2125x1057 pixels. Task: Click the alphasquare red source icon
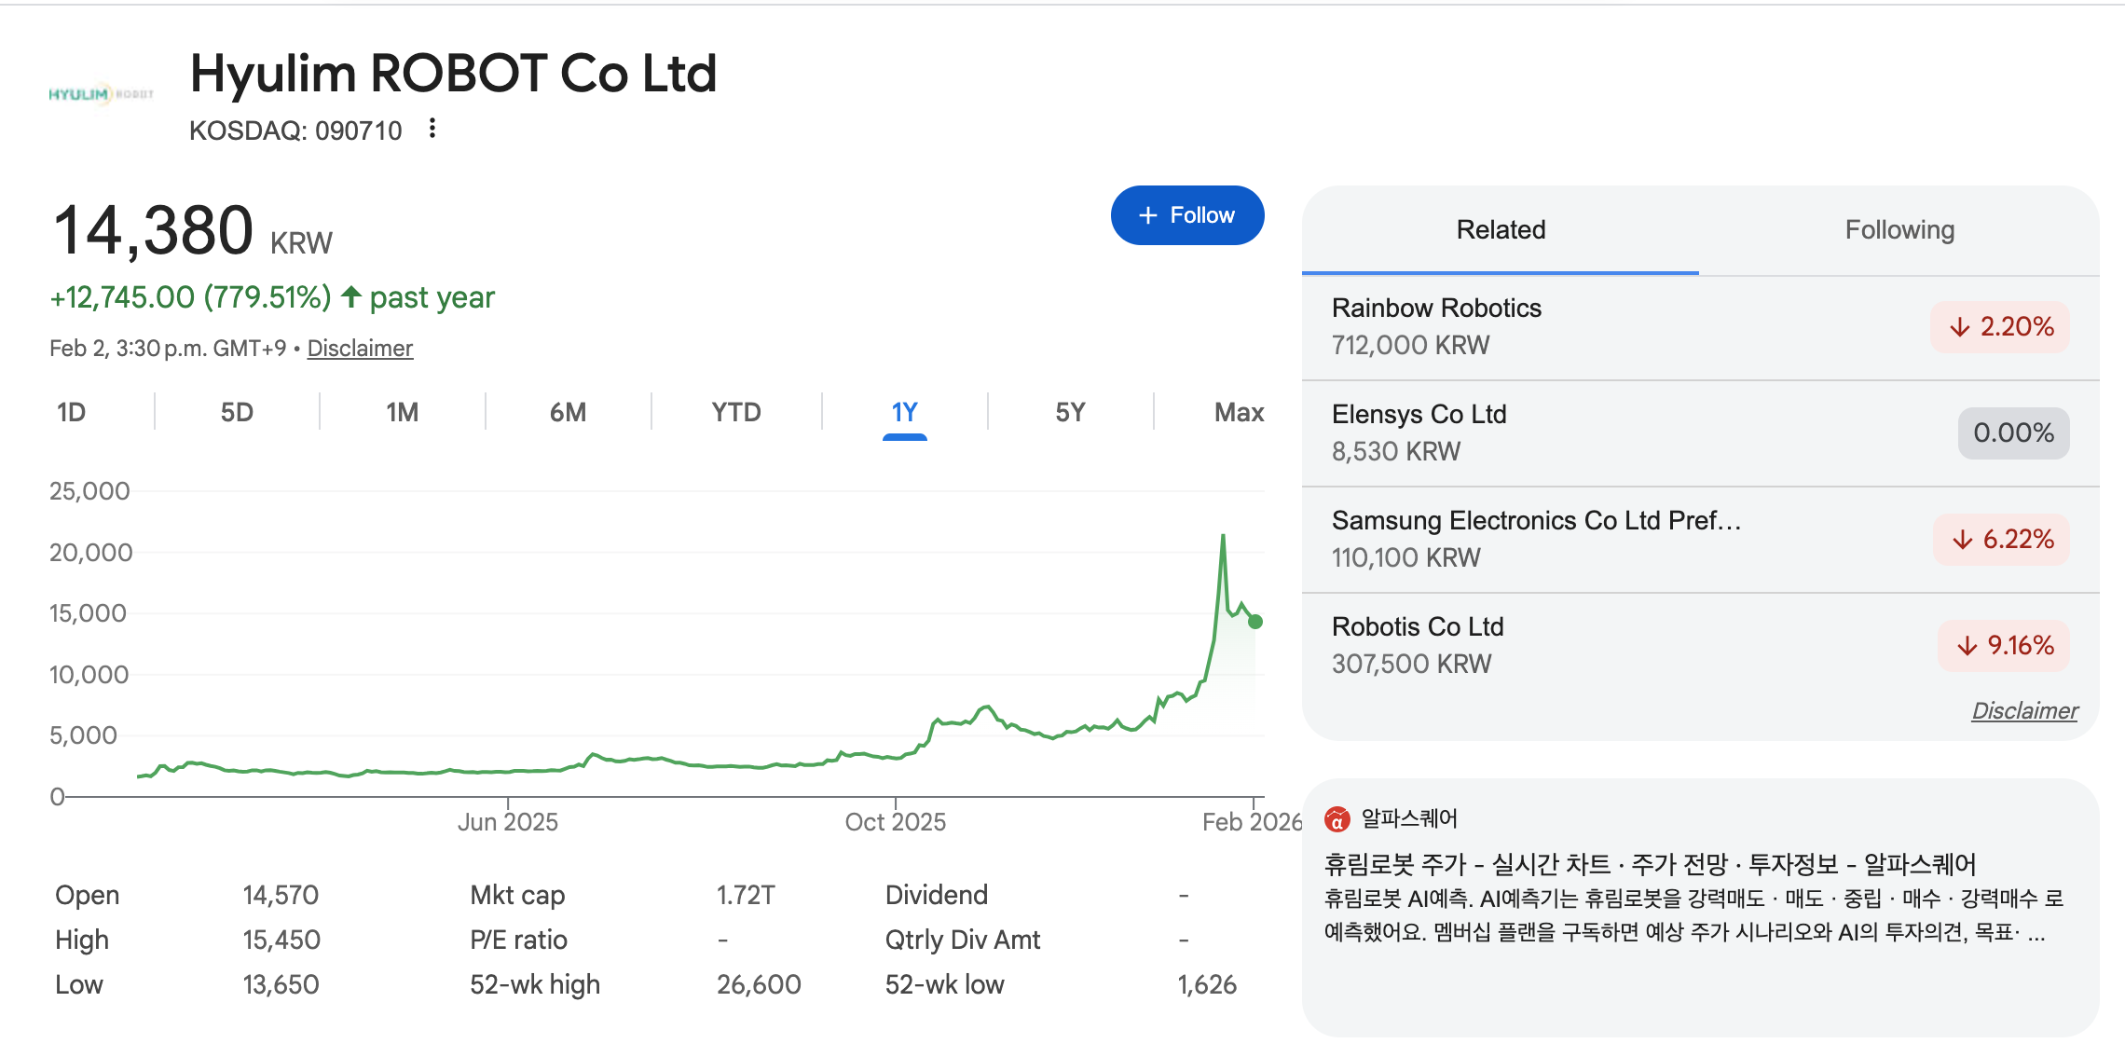(1337, 819)
